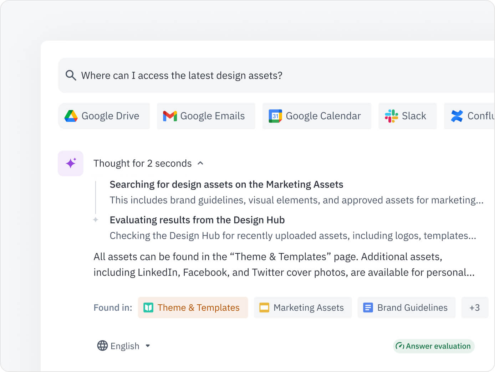Image resolution: width=495 pixels, height=372 pixels.
Task: Toggle the Slack source filter on
Action: (407, 116)
